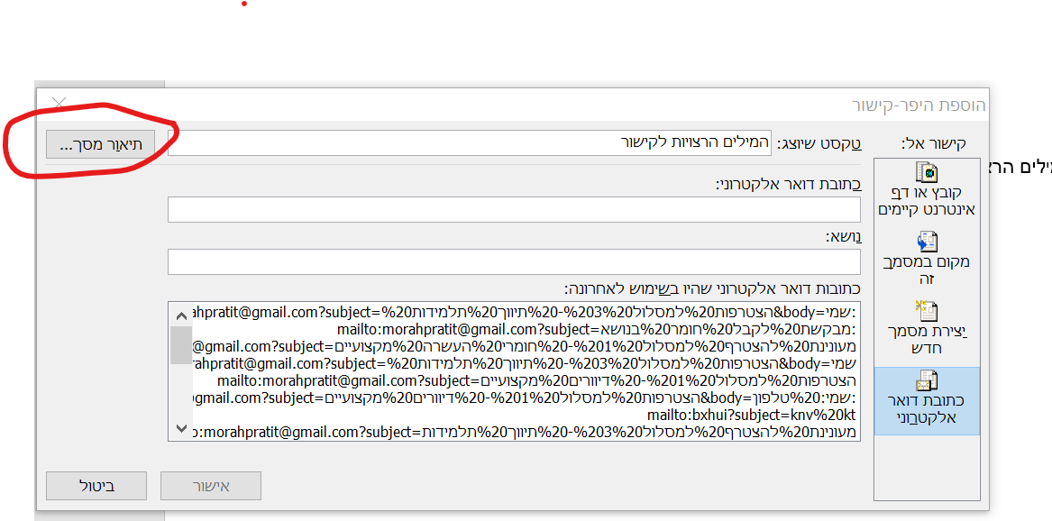Click the scroll up arrow in recent addresses list
1052x521 pixels.
click(181, 315)
